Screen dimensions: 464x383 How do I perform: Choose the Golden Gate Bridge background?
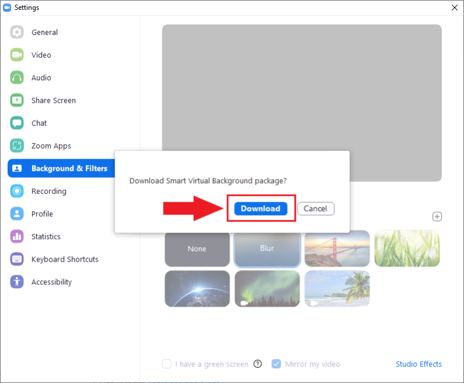pyautogui.click(x=337, y=249)
